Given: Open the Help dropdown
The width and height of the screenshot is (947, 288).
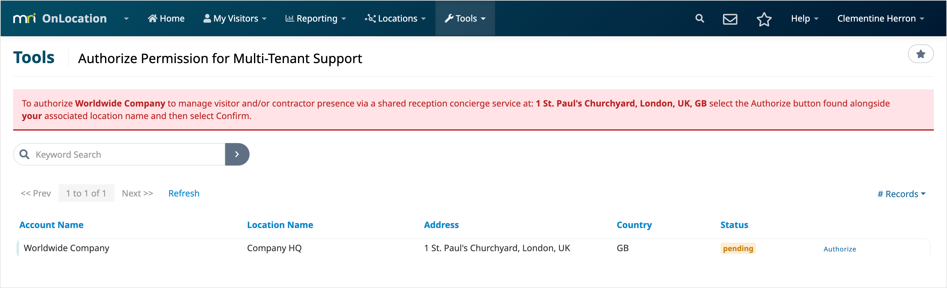Looking at the screenshot, I should point(804,18).
